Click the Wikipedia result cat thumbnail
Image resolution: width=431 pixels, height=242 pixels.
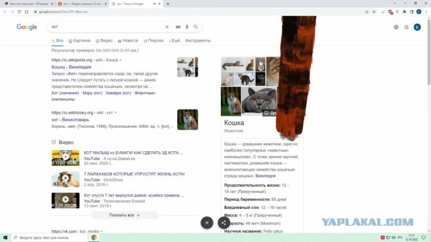tap(187, 67)
